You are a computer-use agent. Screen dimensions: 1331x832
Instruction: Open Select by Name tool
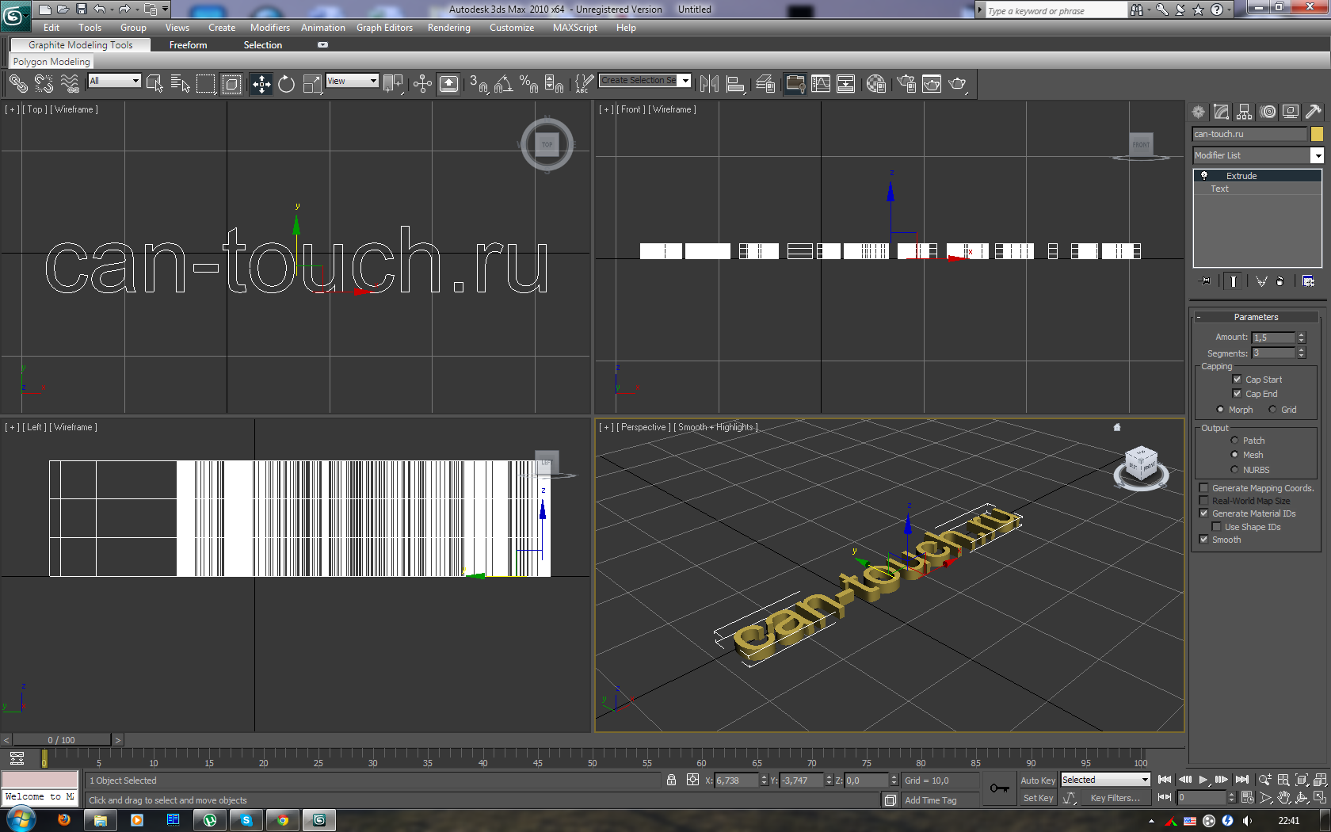[181, 83]
